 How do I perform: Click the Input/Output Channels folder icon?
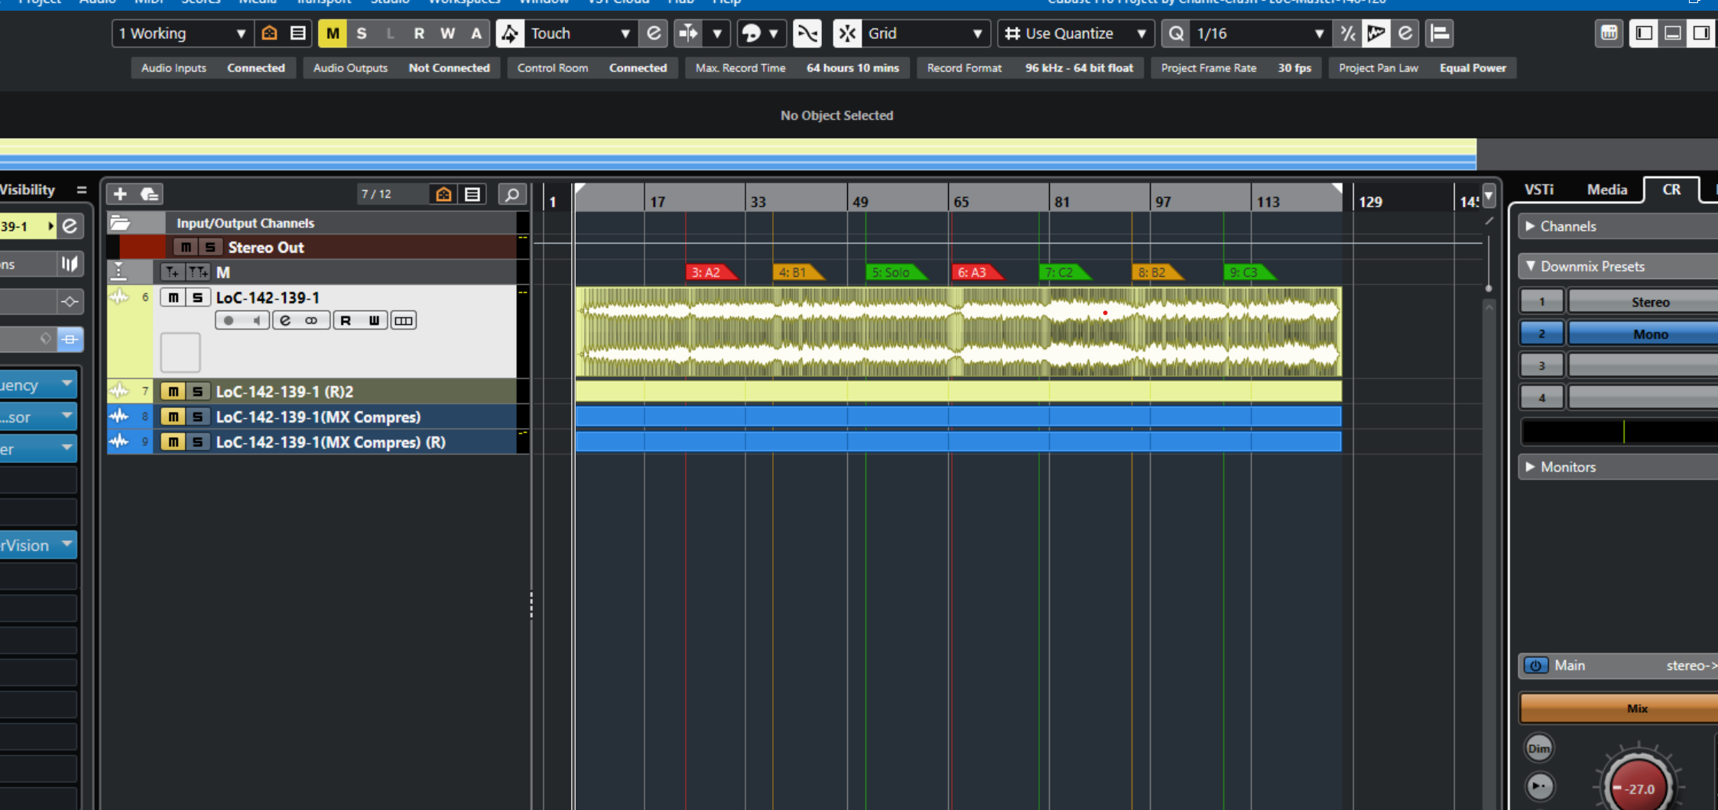coord(120,223)
